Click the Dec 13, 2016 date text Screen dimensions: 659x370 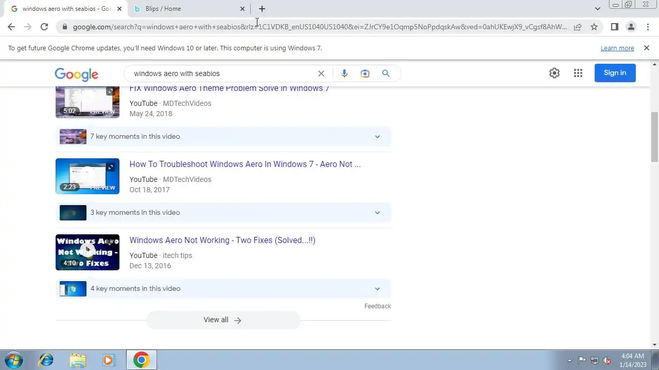(150, 266)
